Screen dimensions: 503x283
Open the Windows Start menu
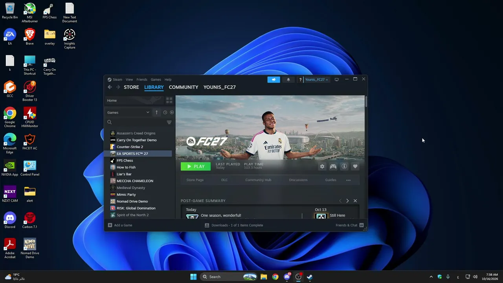click(x=193, y=277)
